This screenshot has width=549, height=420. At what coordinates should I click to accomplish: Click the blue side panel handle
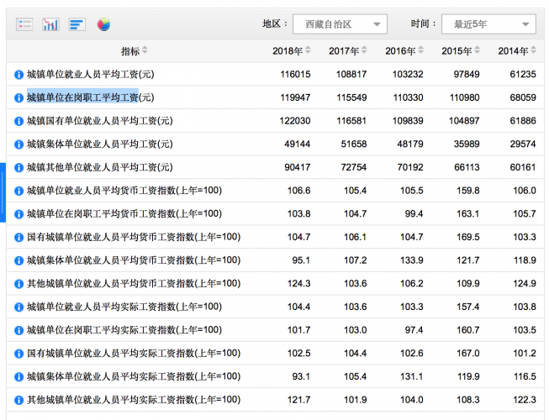(x=3, y=192)
